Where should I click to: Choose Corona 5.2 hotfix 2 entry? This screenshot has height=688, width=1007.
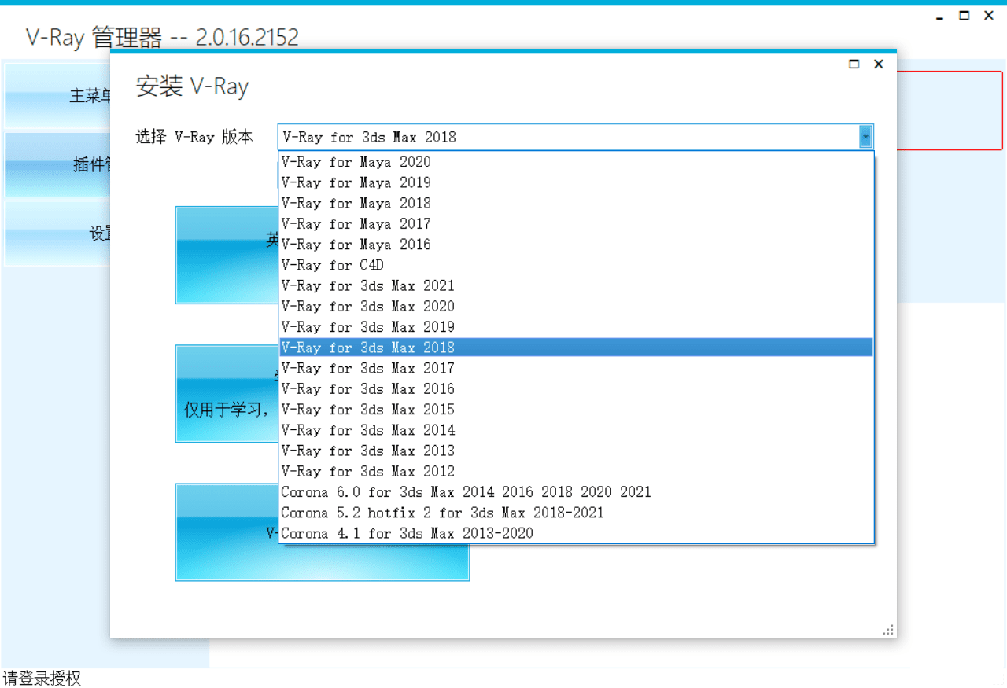tap(576, 513)
